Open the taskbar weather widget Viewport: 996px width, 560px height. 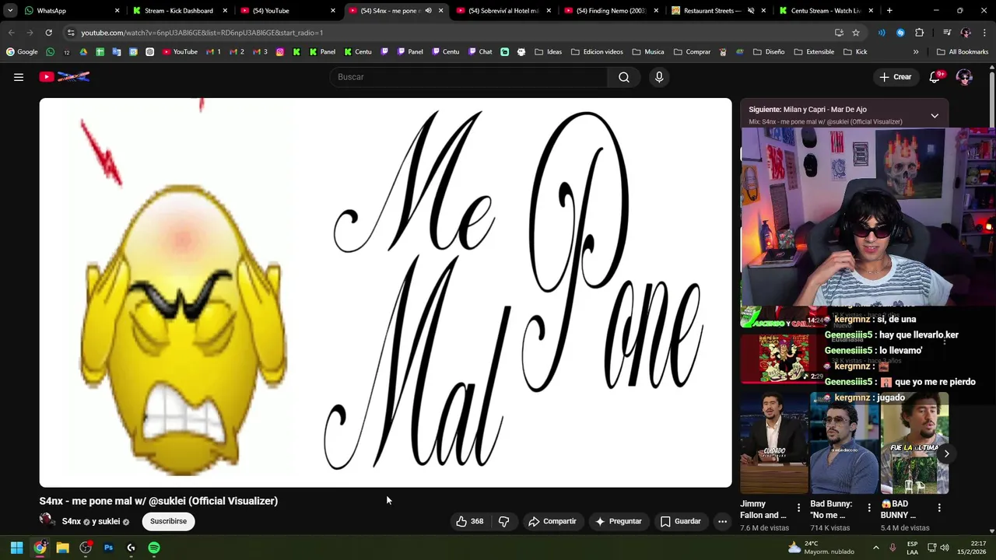click(821, 548)
